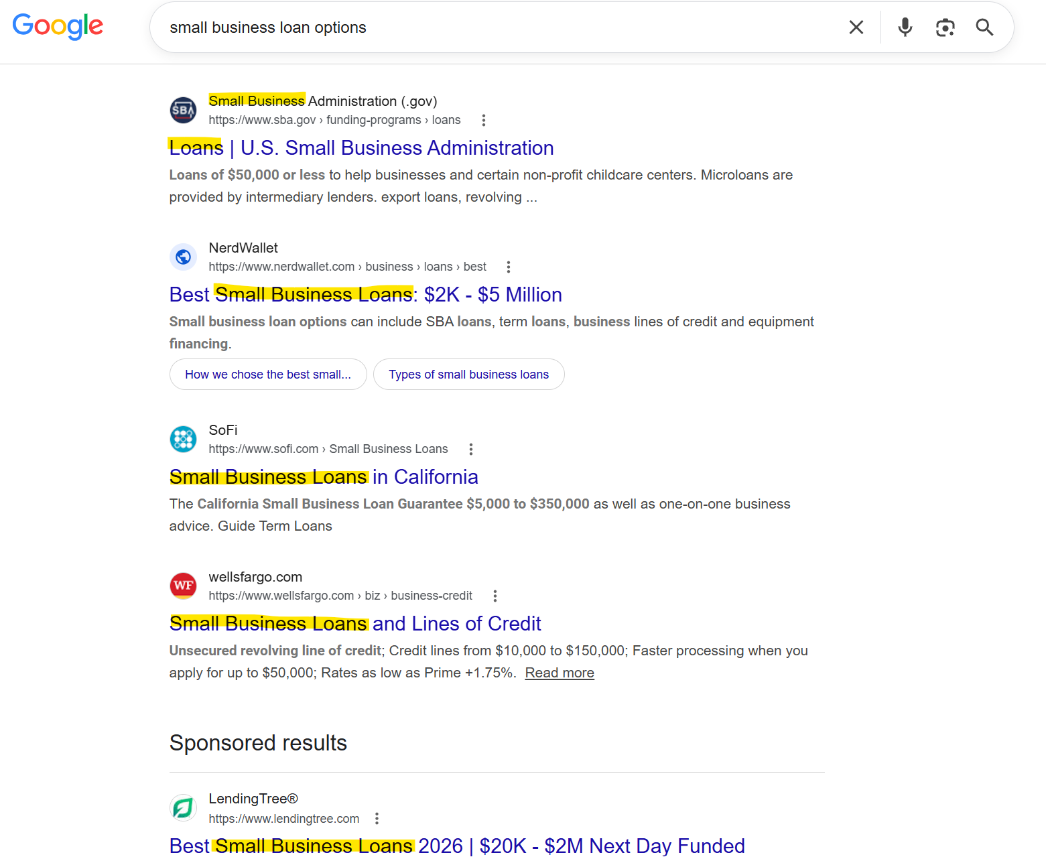Open search by image camera icon

click(945, 27)
